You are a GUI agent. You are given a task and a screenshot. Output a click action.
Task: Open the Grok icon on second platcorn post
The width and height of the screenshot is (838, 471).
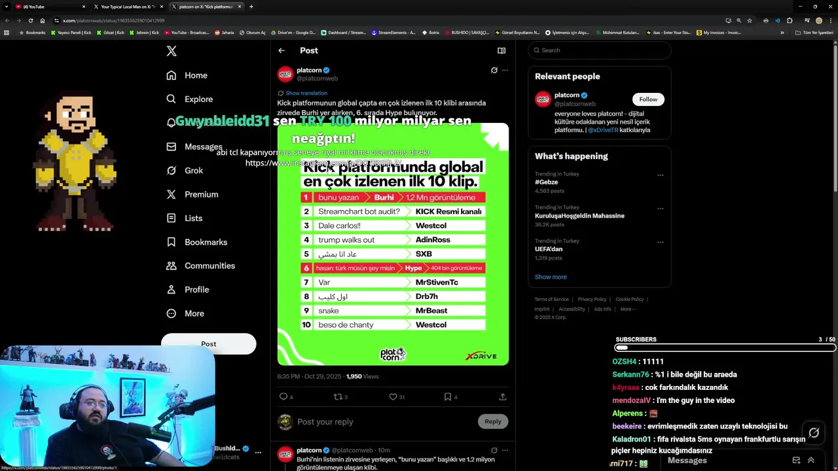[494, 450]
